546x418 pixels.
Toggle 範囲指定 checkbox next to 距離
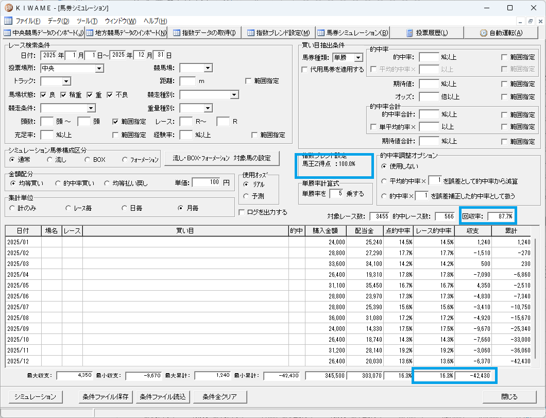pyautogui.click(x=248, y=81)
